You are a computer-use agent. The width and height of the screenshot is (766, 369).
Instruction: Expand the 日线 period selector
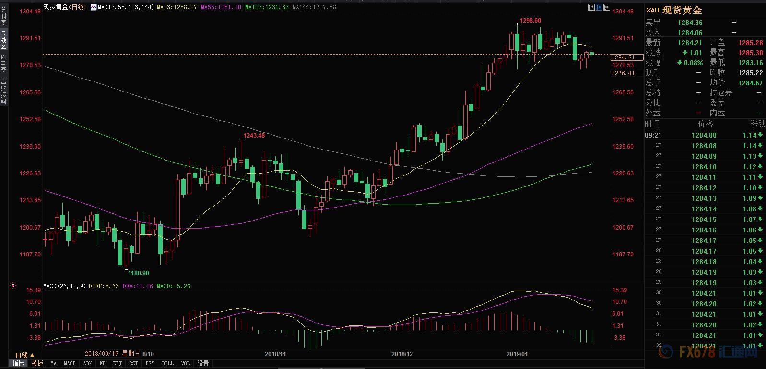[x=24, y=355]
